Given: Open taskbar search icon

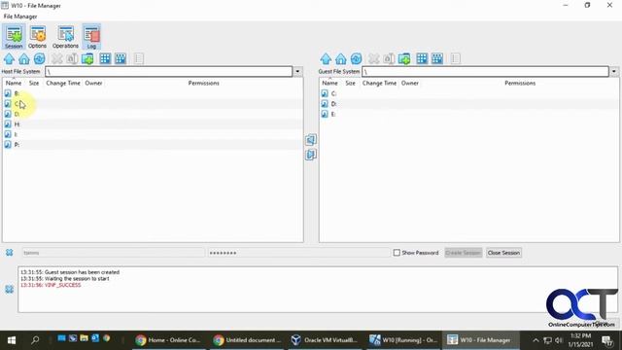Looking at the screenshot, I should (35, 340).
